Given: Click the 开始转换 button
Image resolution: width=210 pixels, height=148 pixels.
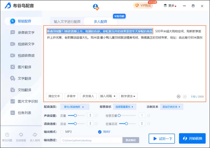Looking at the screenshot, I should point(192,138).
